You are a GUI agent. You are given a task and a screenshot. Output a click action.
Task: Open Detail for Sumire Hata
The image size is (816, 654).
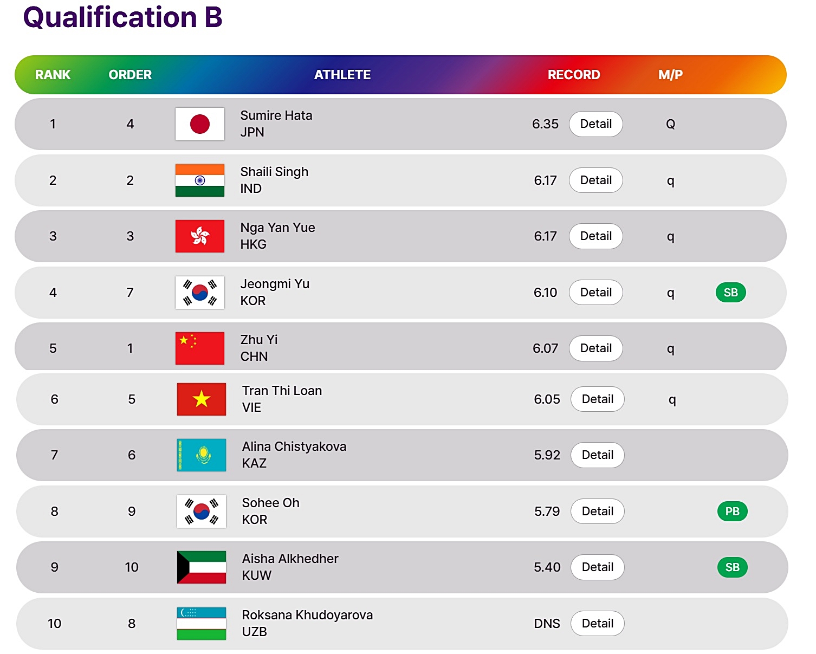(x=596, y=124)
